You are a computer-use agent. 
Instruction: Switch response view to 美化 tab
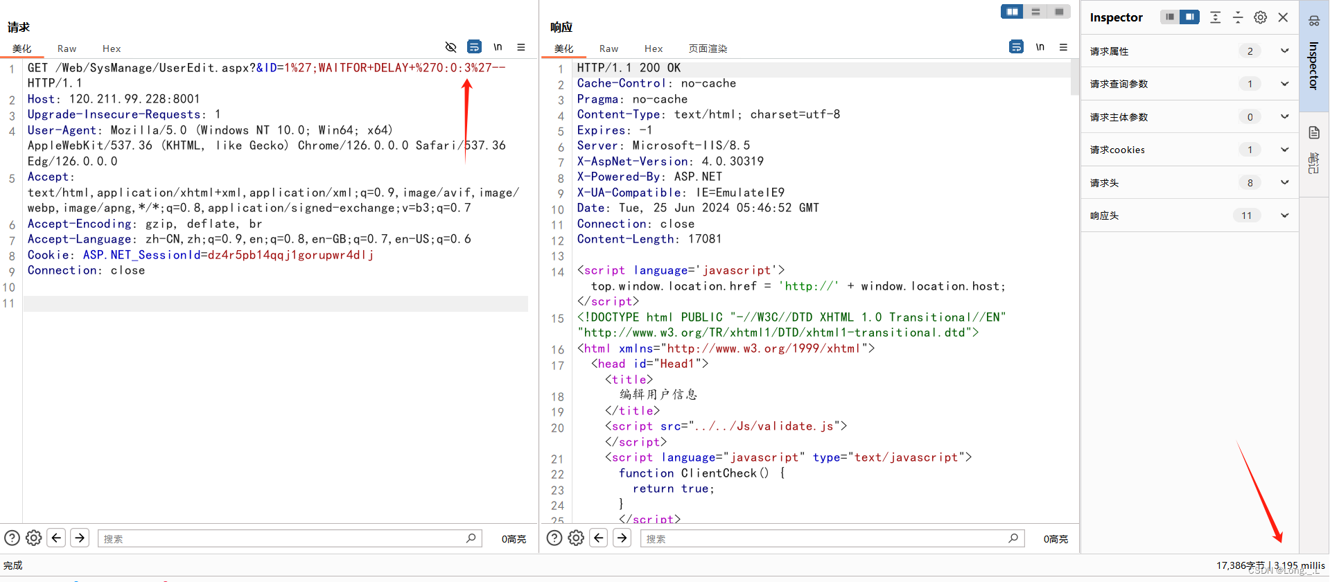[564, 48]
